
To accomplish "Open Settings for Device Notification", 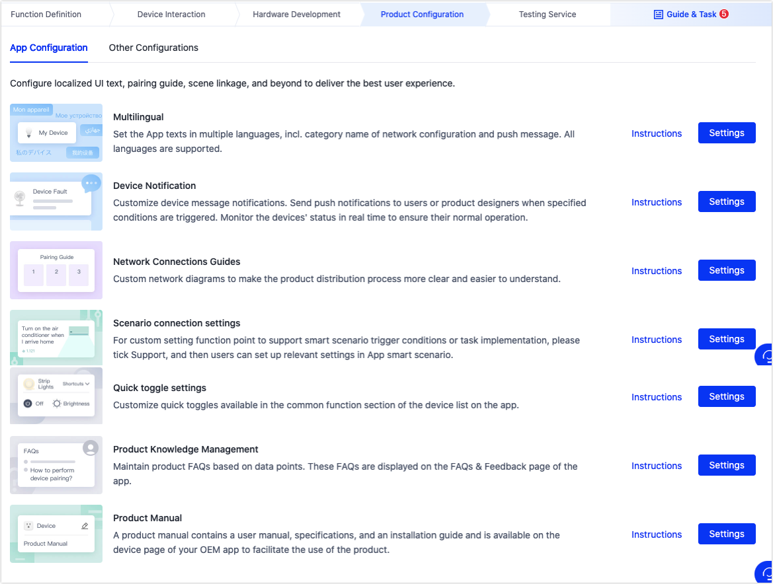I will [727, 201].
